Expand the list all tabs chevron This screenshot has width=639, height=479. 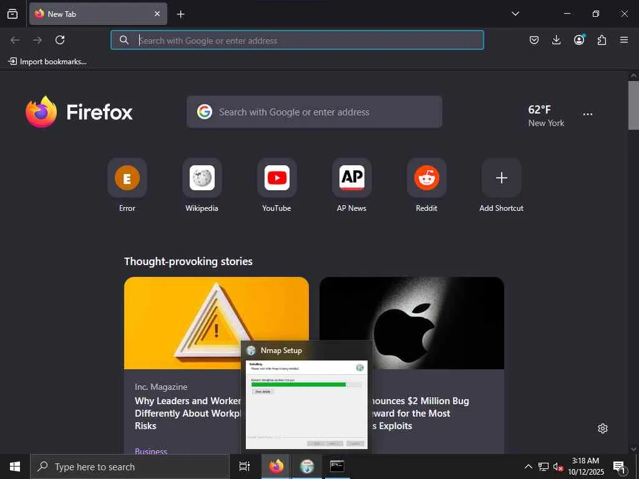[515, 14]
